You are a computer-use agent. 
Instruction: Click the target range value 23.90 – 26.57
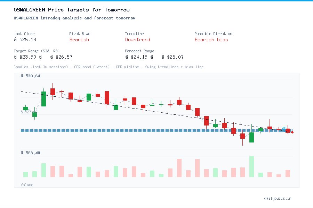tap(43, 57)
